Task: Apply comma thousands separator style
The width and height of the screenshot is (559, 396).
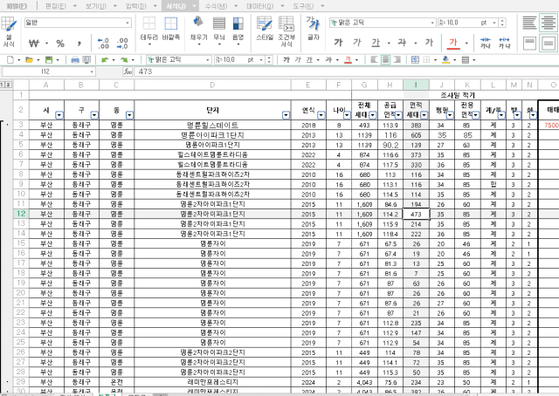Action: (79, 44)
